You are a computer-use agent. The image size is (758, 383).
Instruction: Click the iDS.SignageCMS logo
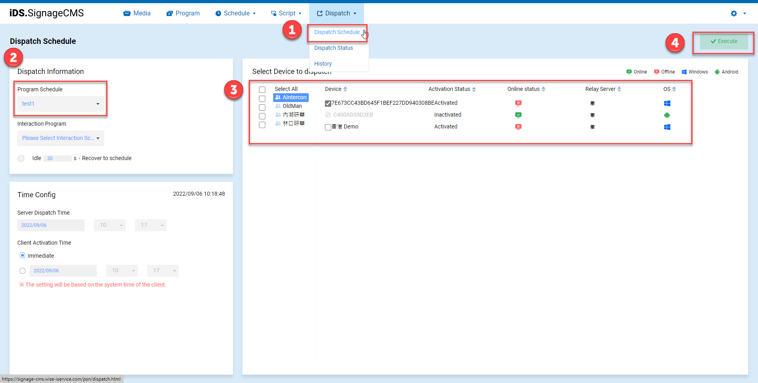[47, 13]
